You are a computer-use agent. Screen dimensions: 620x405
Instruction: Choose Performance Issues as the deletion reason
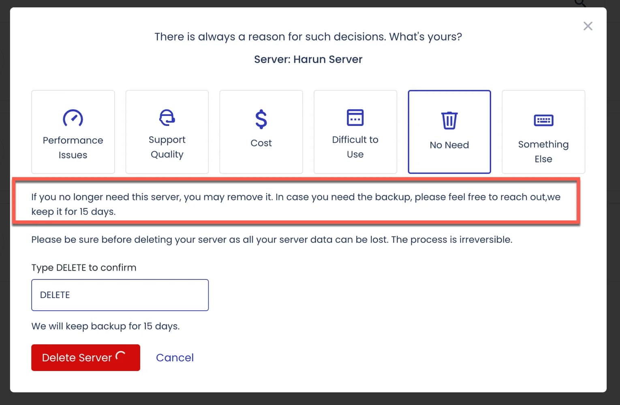point(73,132)
